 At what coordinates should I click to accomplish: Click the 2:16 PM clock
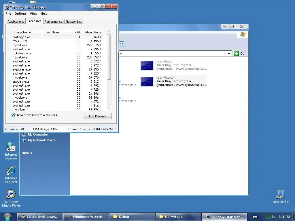coord(284,217)
